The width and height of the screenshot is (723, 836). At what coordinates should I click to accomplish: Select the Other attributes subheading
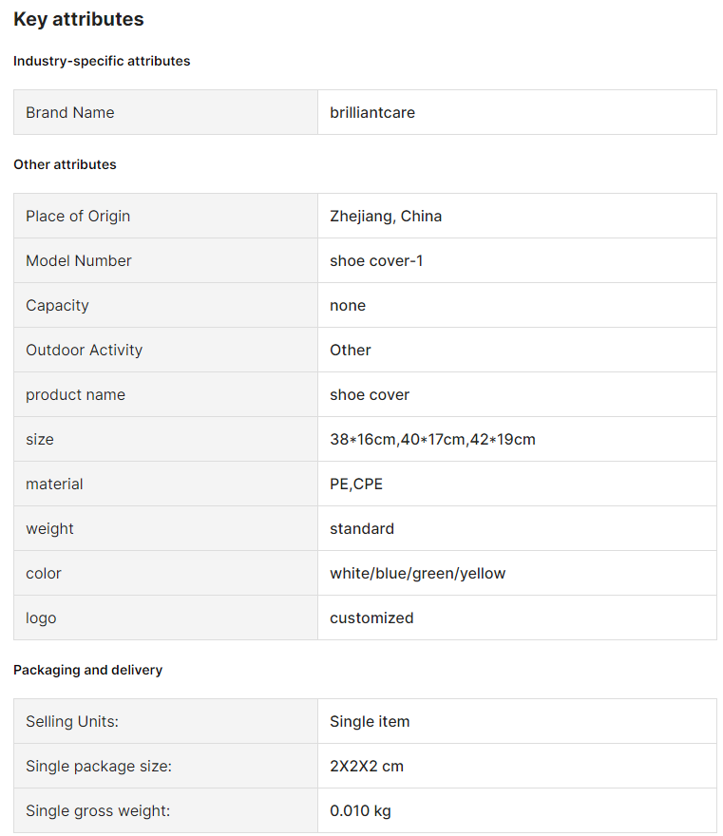point(65,164)
